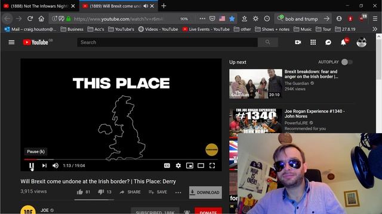This screenshot has height=214, width=382.
Task: Click the YouTube search magnifier button
Action: pos(268,42)
